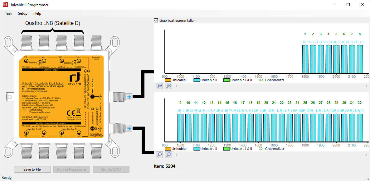Toggle the Satellite D checkbox on the device
The height and width of the screenshot is (181, 370).
[75, 64]
